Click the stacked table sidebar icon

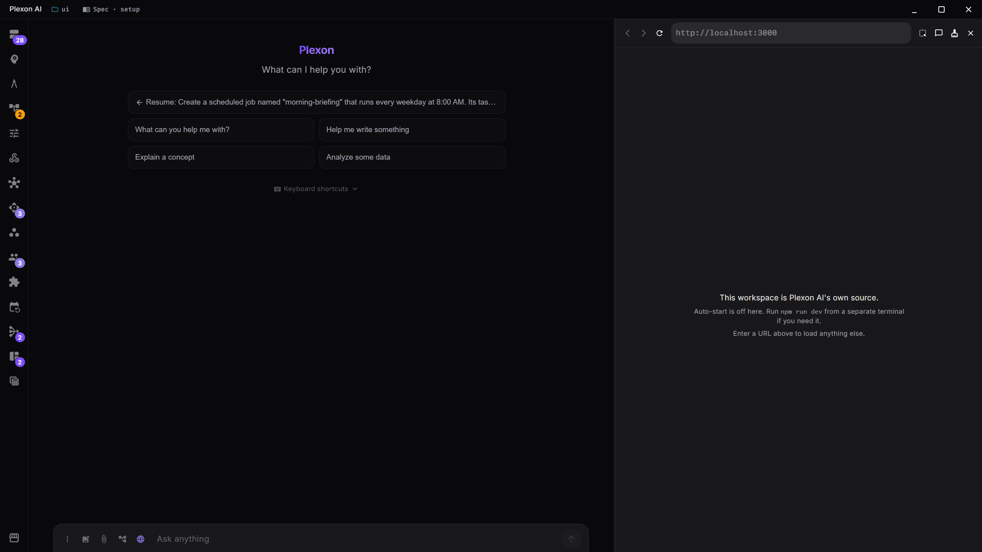[x=14, y=381]
